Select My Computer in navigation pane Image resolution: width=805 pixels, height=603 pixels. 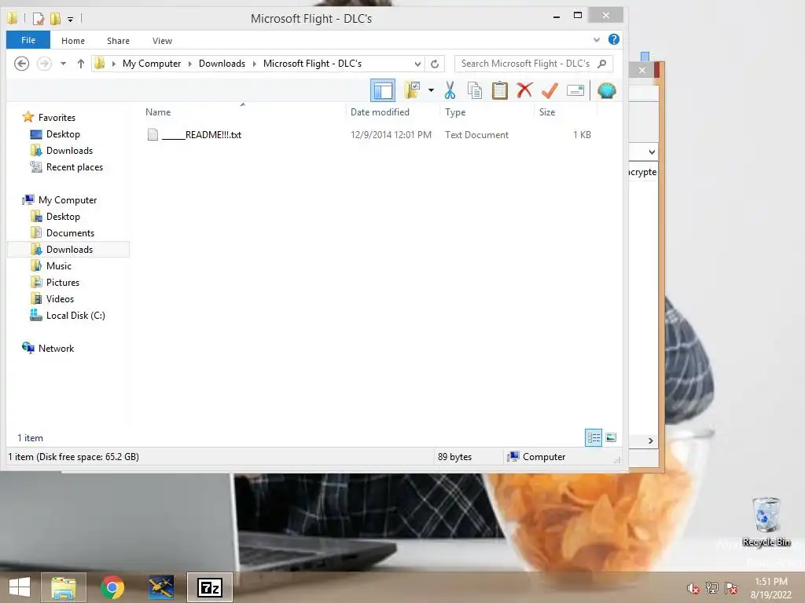click(x=68, y=200)
